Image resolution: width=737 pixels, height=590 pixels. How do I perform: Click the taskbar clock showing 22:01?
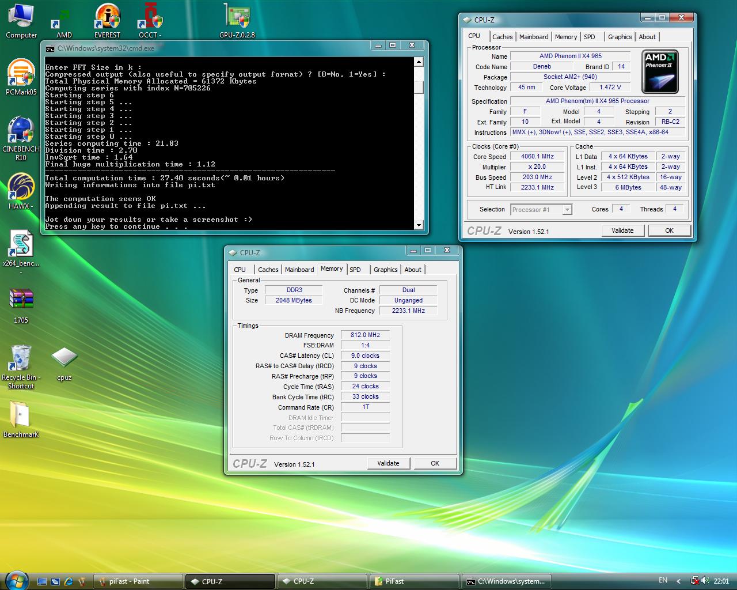pyautogui.click(x=721, y=581)
